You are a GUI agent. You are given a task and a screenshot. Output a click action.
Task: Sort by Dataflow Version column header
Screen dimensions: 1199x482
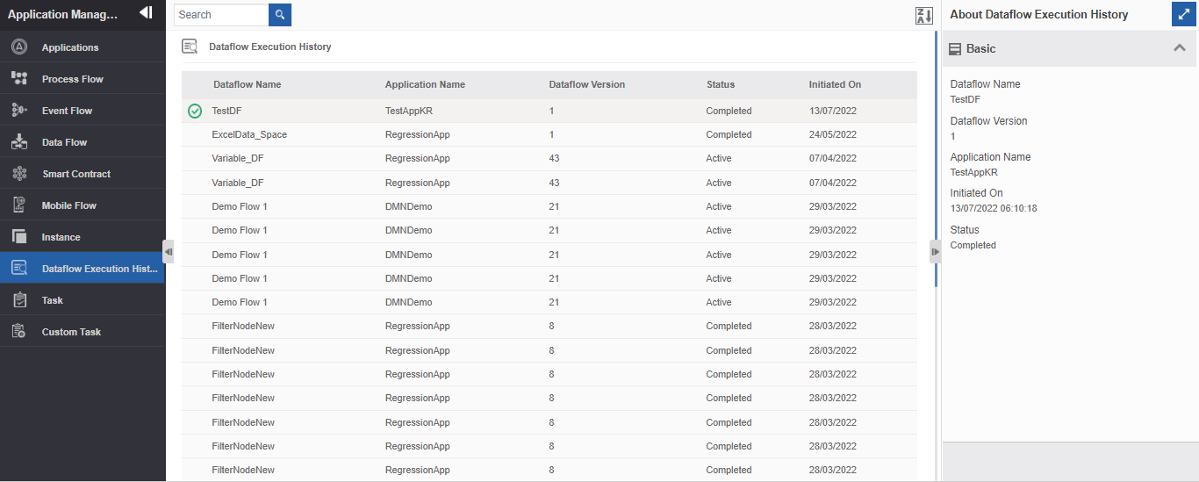click(587, 84)
